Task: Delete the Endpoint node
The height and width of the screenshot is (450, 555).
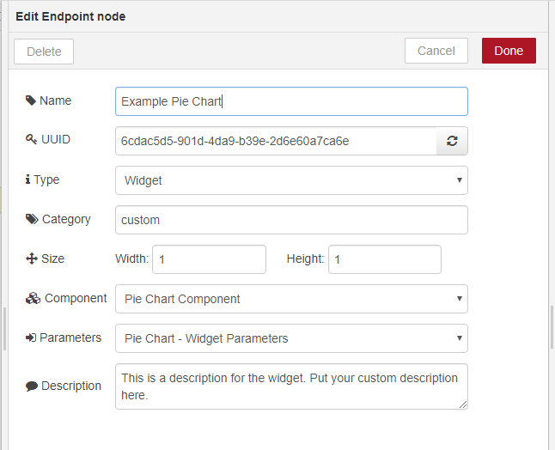Action: pos(44,52)
